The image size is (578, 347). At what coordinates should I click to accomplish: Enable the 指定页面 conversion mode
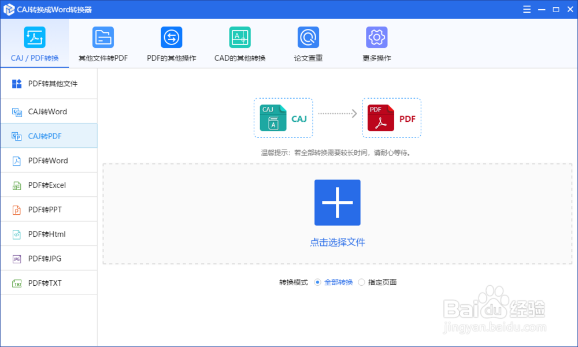[361, 282]
